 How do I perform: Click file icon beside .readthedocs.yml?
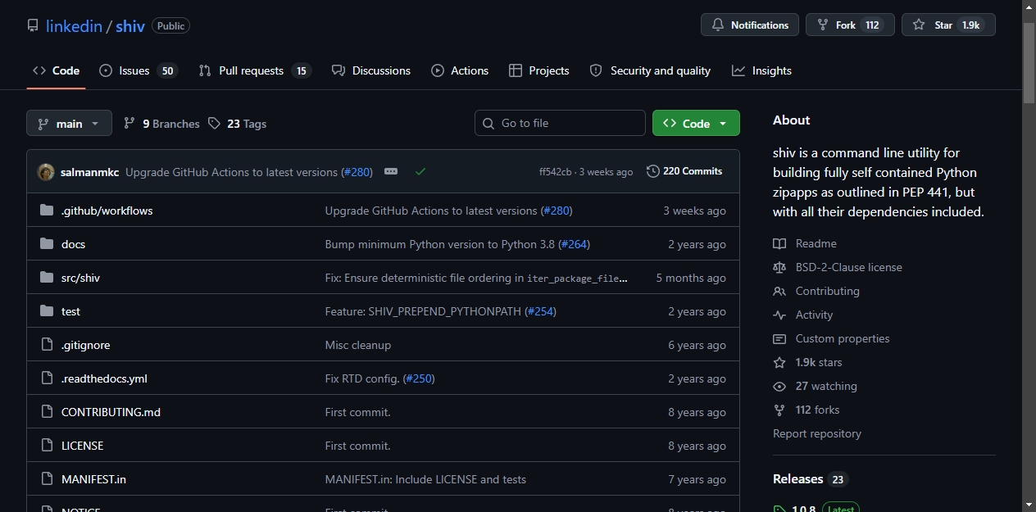click(x=47, y=378)
